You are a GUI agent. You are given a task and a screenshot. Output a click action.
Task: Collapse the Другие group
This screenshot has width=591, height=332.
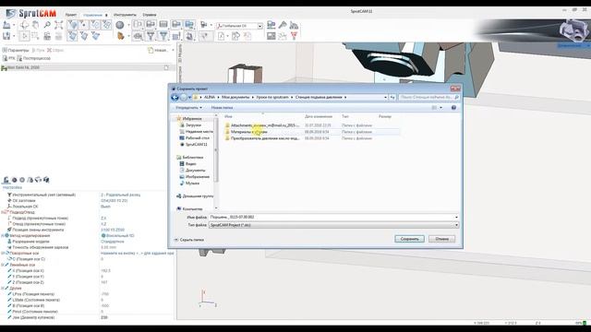point(3,289)
